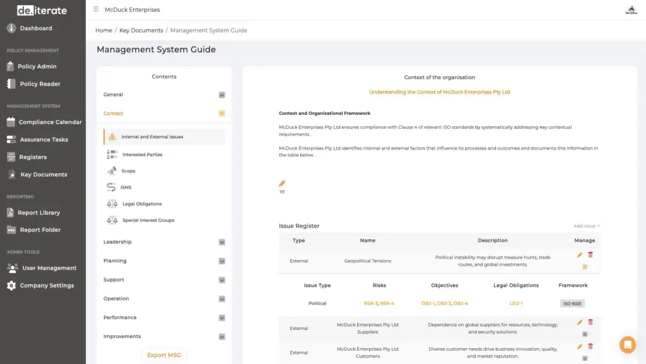Image resolution: width=646 pixels, height=364 pixels.
Task: Click Understanding the Context of McDuck Enterprises heading
Action: [x=439, y=92]
